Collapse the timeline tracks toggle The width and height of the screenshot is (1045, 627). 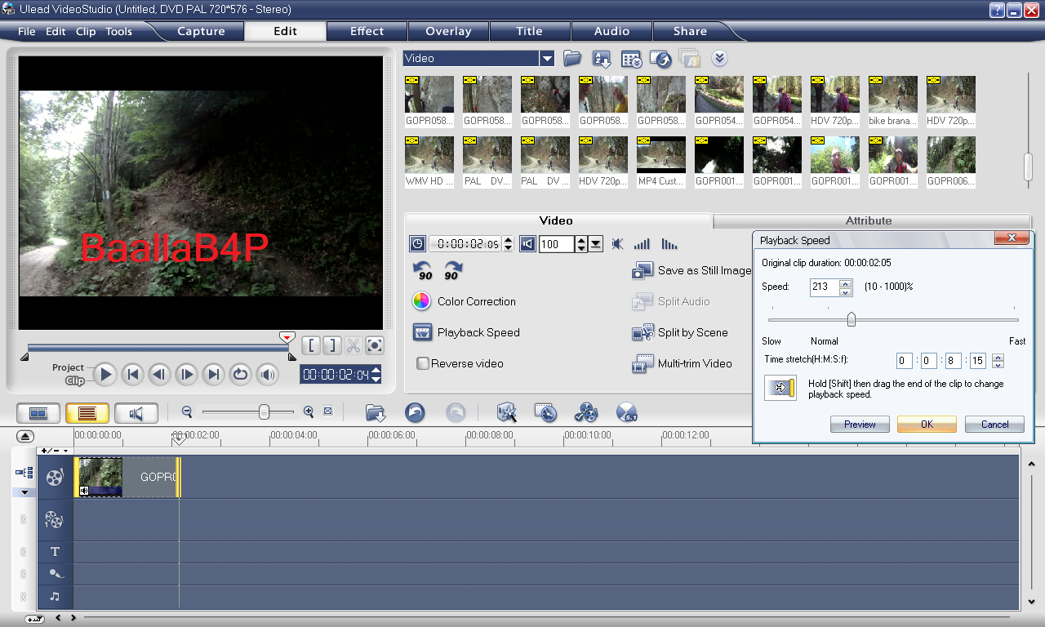pyautogui.click(x=24, y=437)
